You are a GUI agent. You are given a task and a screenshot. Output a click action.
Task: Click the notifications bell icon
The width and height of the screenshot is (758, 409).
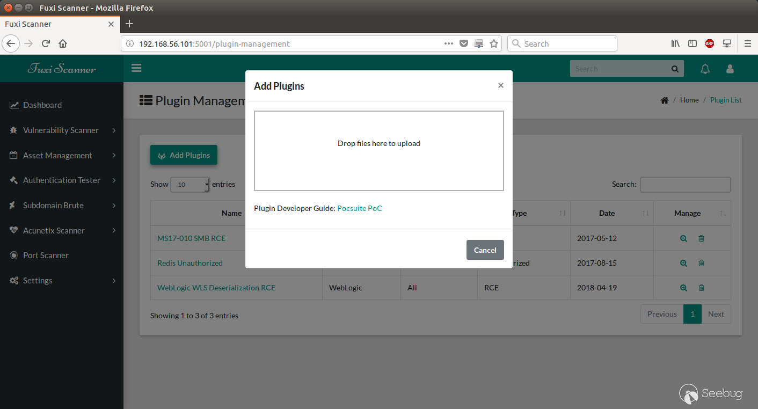(x=705, y=69)
